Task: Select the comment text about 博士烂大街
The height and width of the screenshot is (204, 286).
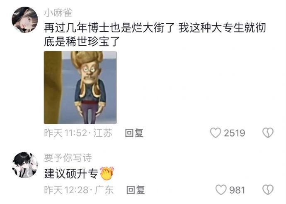Action: (x=155, y=34)
